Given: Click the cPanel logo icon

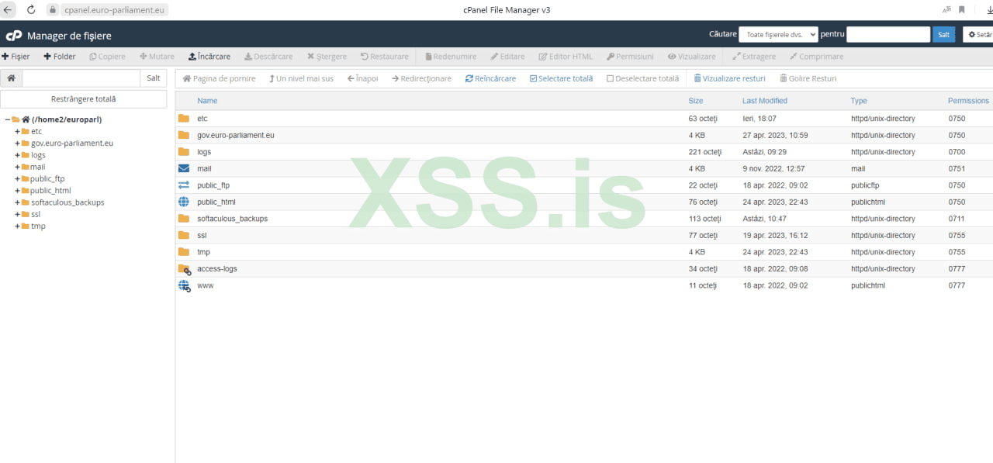Looking at the screenshot, I should [14, 36].
